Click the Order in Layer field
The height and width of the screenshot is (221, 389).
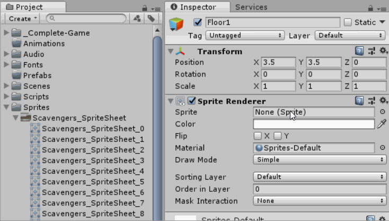320,189
